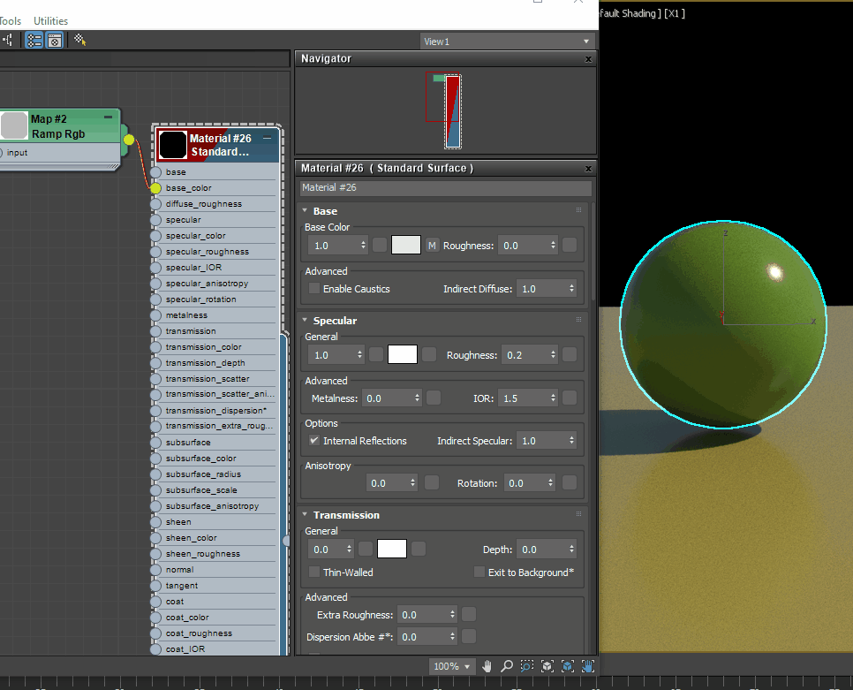Click the Zoom Region icon
This screenshot has width=853, height=690.
click(526, 666)
